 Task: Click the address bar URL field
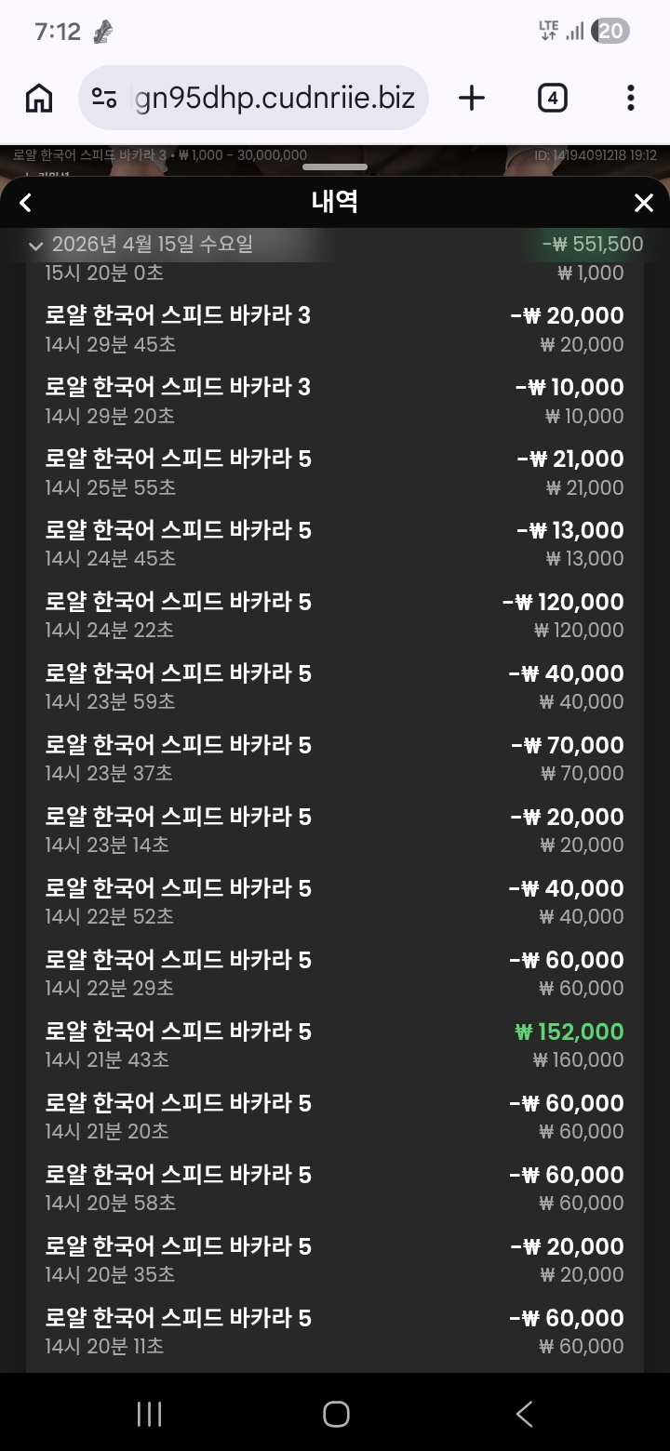click(x=275, y=98)
